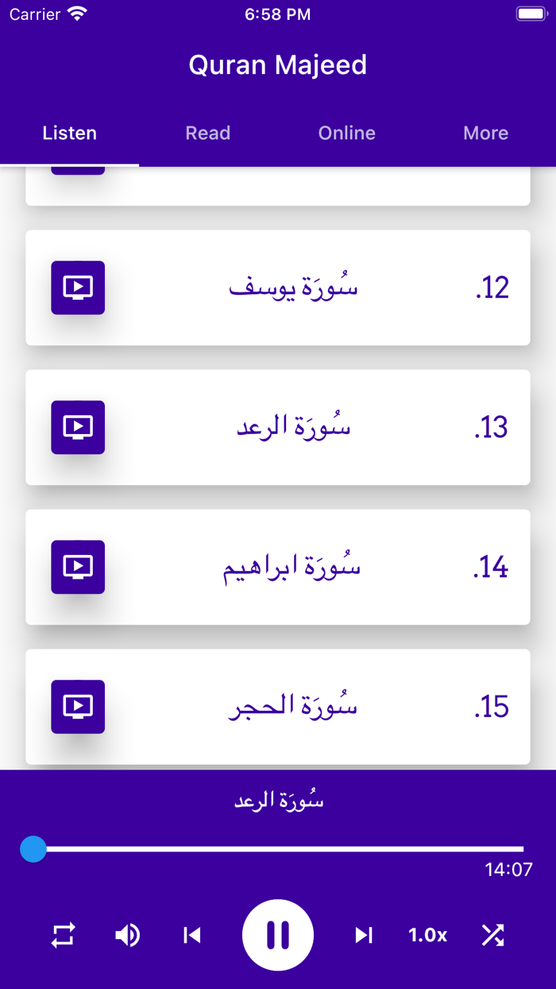Viewport: 556px width, 989px height.
Task: Tap the Quran Majeed title
Action: click(278, 64)
